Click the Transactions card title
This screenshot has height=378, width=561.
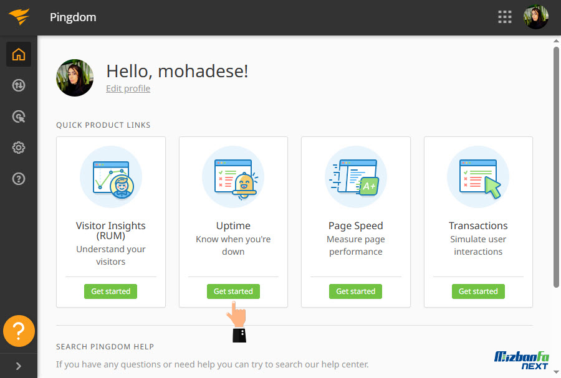tap(478, 226)
